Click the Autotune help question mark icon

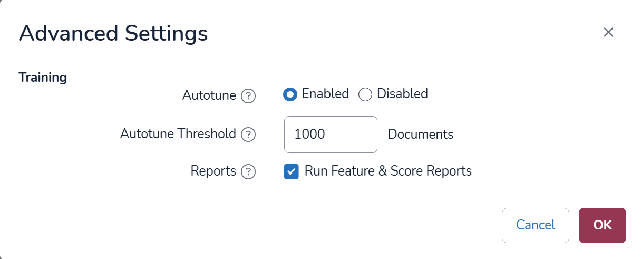(248, 96)
